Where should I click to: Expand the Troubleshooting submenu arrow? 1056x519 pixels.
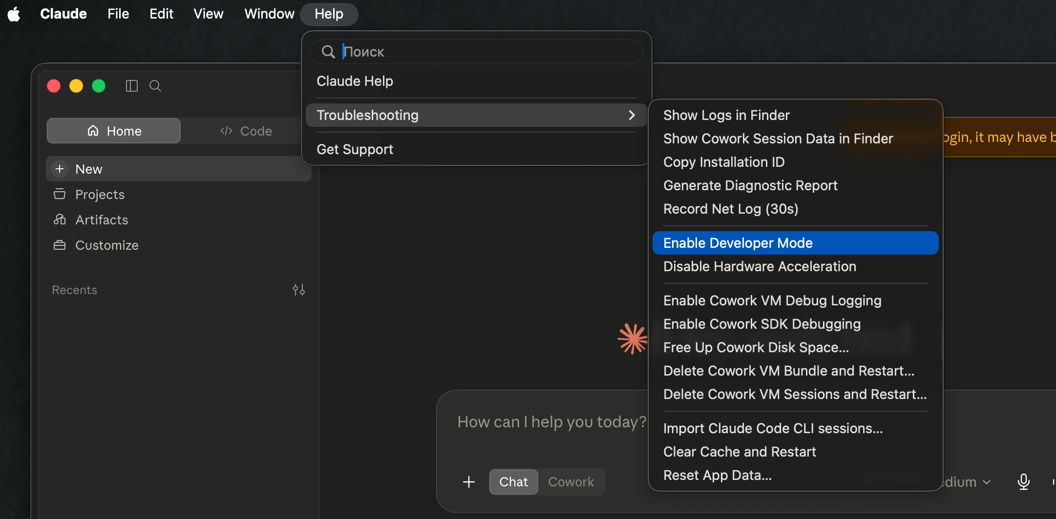[632, 115]
